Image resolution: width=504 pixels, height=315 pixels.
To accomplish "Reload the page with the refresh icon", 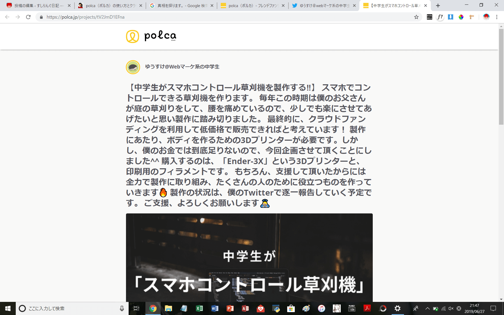I will click(28, 17).
